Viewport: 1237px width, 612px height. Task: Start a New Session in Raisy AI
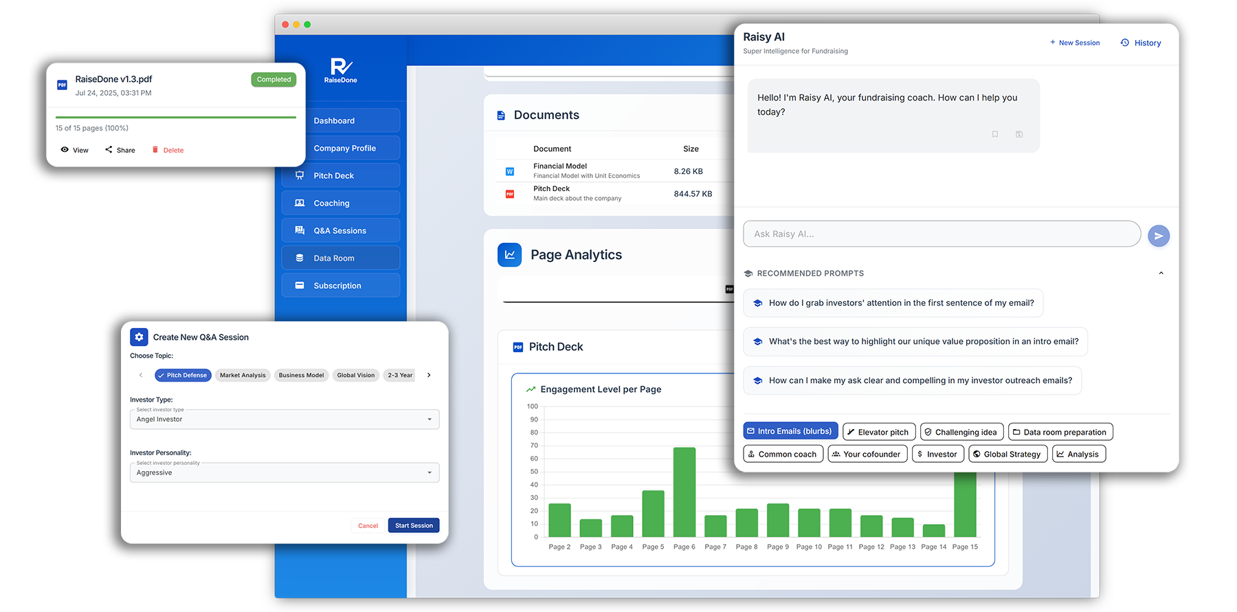[x=1075, y=43]
